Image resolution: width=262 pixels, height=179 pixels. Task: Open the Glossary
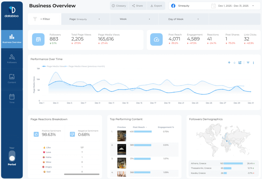(119, 6)
